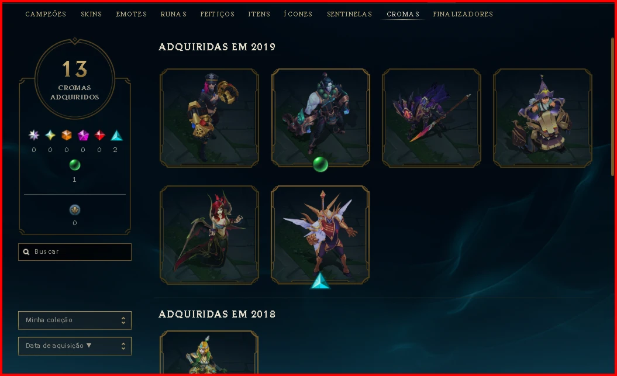This screenshot has width=617, height=376.
Task: Select the chroma tile with teal triangle badge
Action: pos(320,235)
